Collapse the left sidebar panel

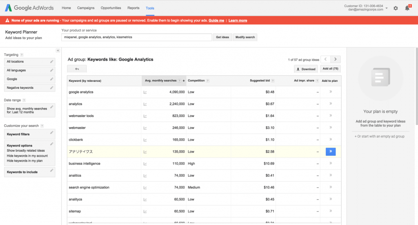58,50
